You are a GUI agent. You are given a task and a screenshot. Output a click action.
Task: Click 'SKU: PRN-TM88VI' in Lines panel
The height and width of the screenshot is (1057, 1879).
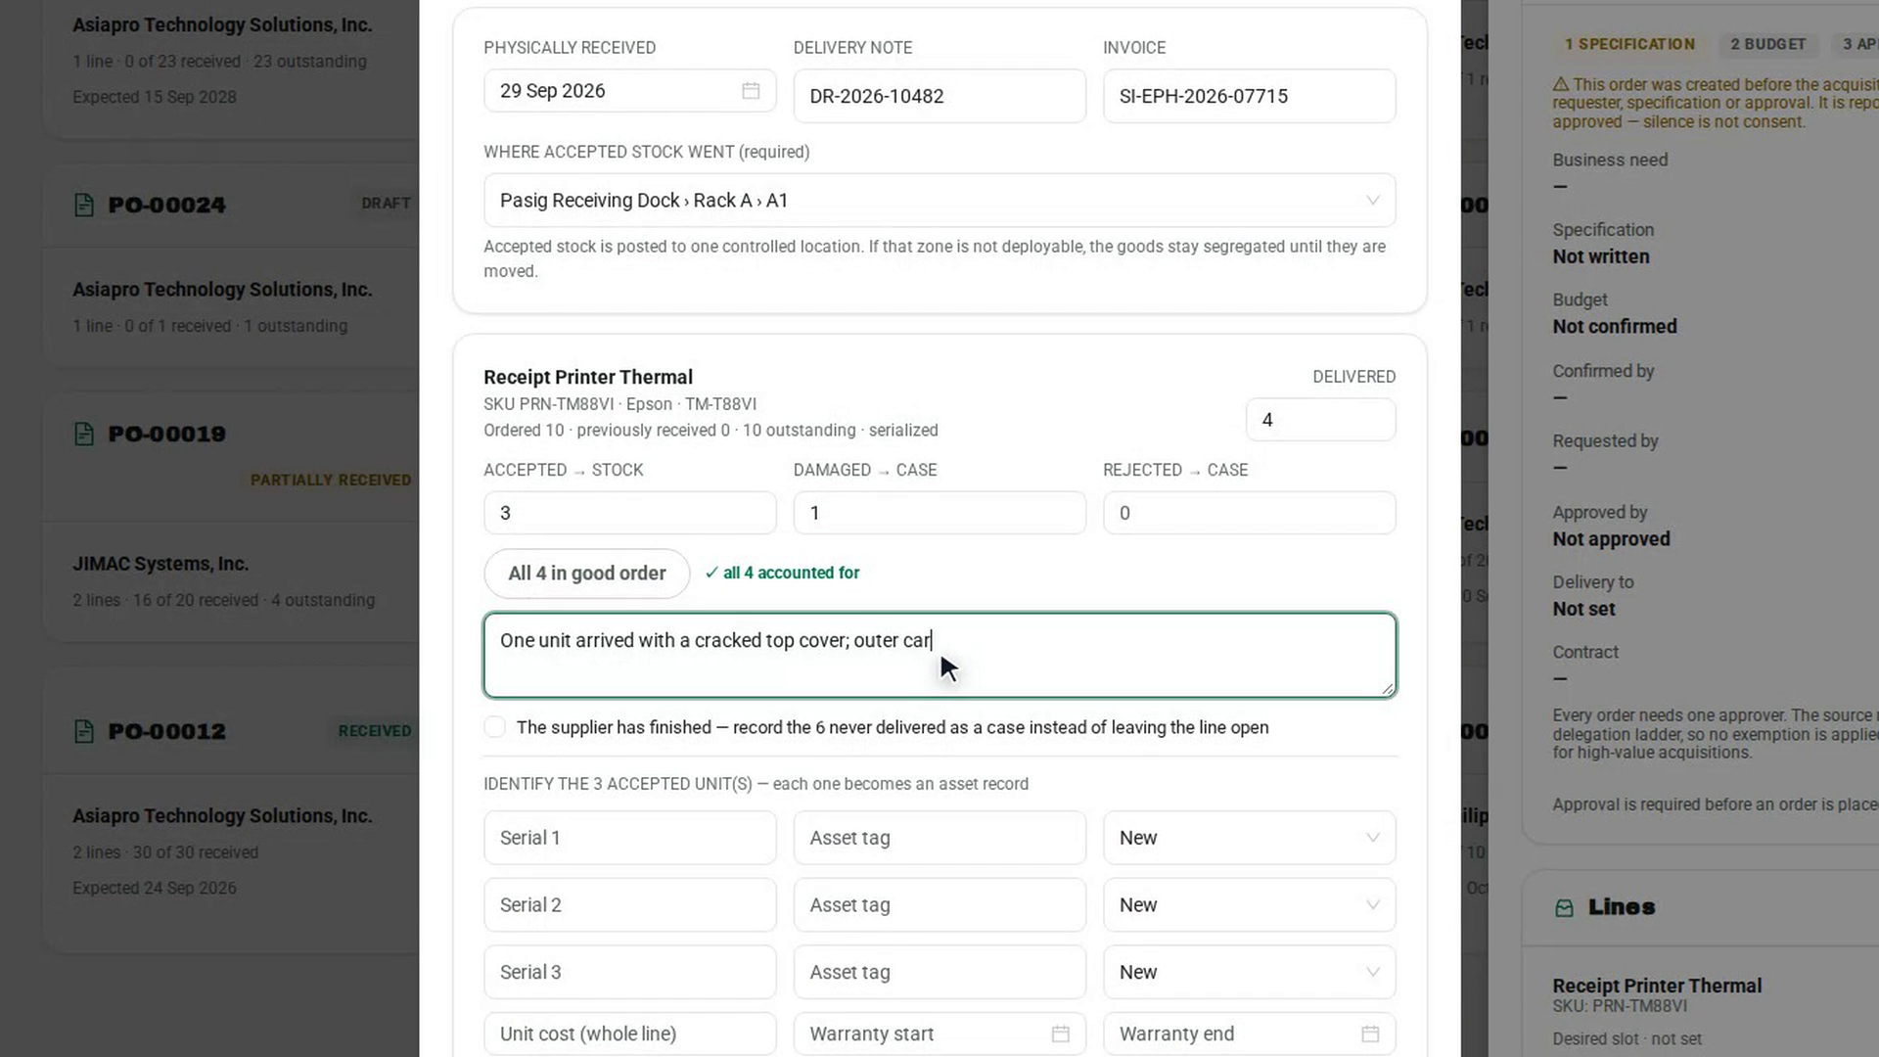[1620, 1006]
